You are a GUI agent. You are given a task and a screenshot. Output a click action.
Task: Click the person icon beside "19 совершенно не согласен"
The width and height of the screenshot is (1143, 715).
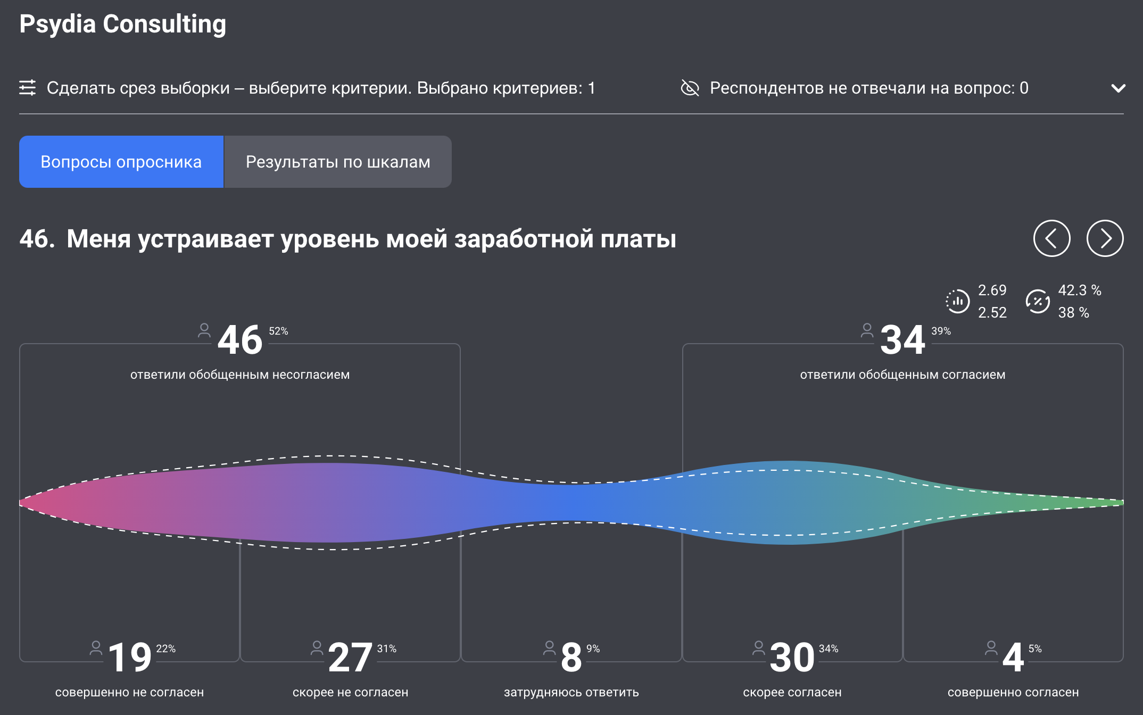coord(96,648)
